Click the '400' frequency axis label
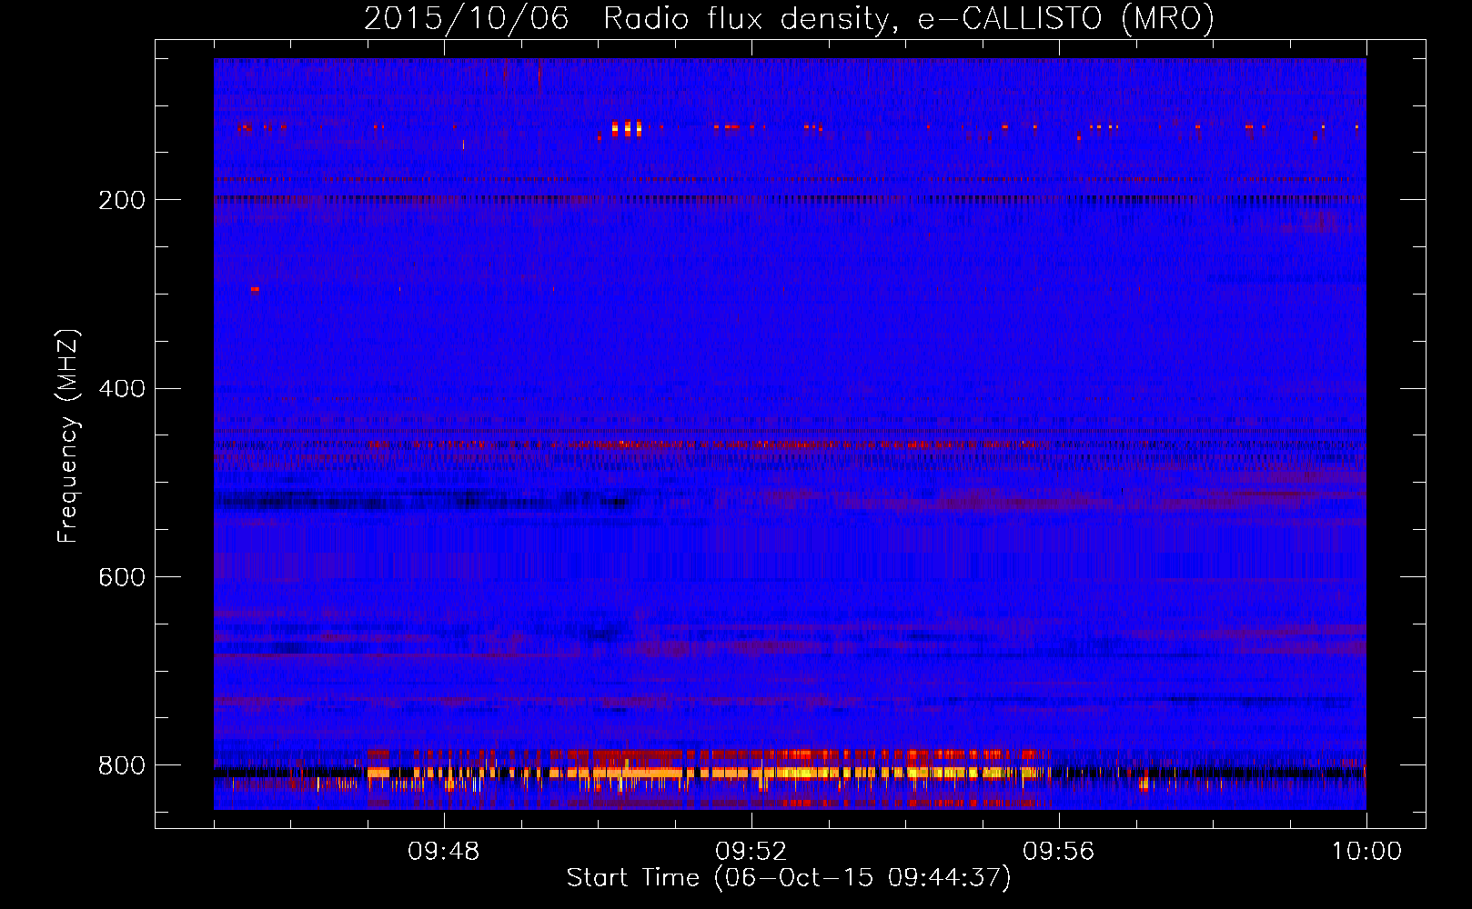Screen dimensions: 1472x909 (122, 389)
